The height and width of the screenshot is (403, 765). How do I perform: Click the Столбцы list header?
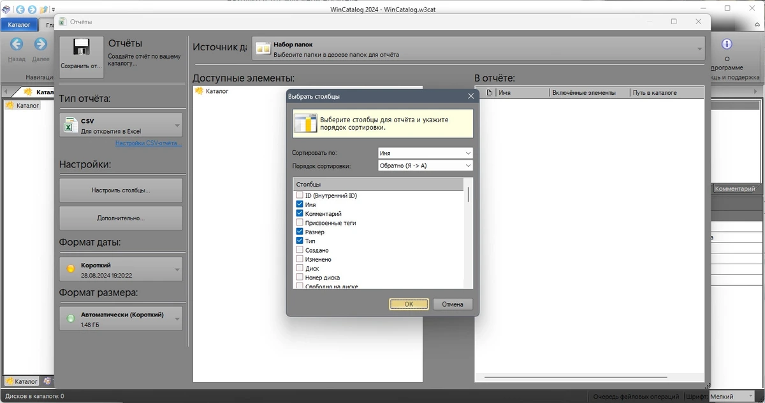[x=378, y=185]
